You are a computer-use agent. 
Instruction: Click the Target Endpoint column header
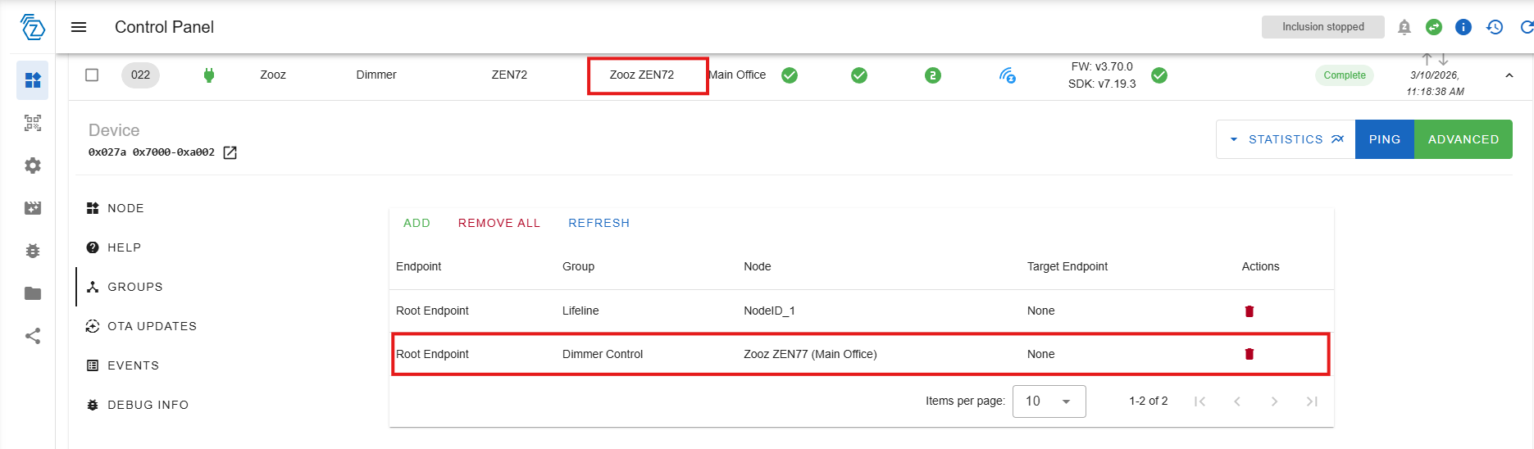pyautogui.click(x=1067, y=266)
